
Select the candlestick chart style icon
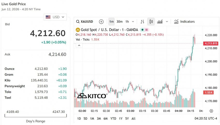[x=151, y=21]
